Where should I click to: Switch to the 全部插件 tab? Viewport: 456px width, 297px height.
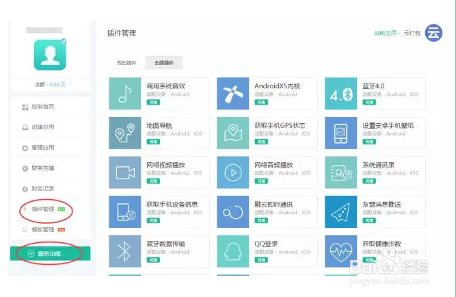pos(164,62)
